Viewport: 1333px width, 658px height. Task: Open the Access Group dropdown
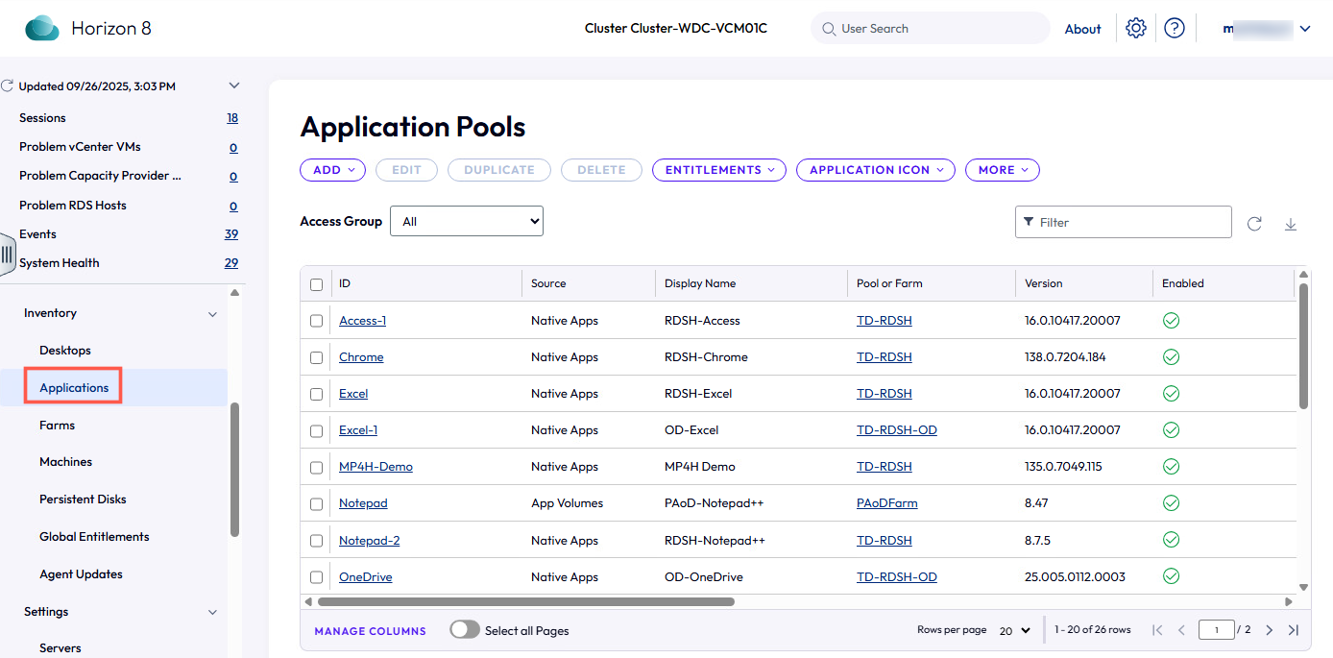point(467,222)
